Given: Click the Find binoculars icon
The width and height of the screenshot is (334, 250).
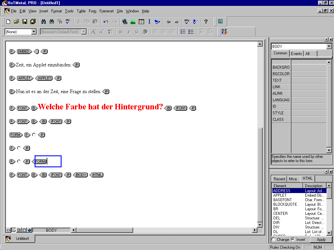Looking at the screenshot, I should (44, 22).
